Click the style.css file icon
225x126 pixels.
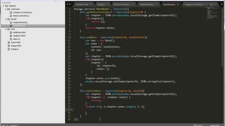pyautogui.click(x=11, y=39)
